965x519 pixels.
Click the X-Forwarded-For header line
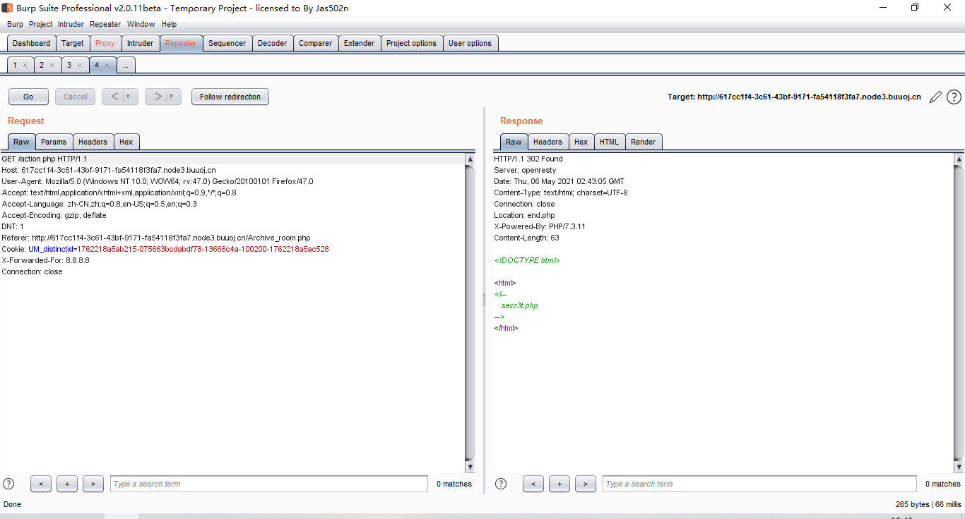point(46,260)
